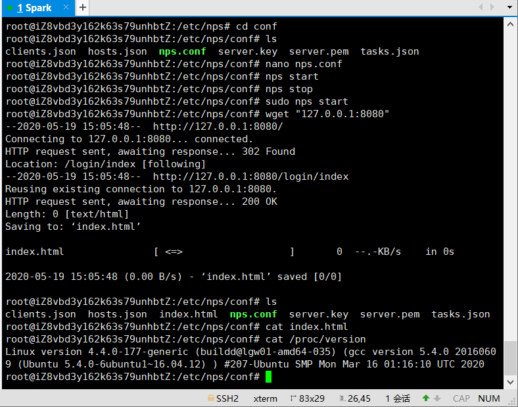Click the scrollbar up arrow
The width and height of the screenshot is (518, 407).
tap(510, 24)
